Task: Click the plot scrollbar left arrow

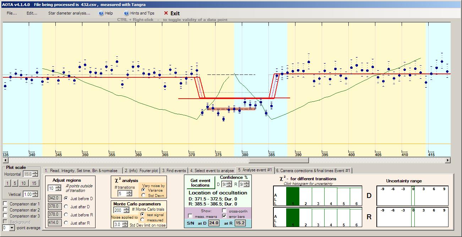Action: click(5, 160)
